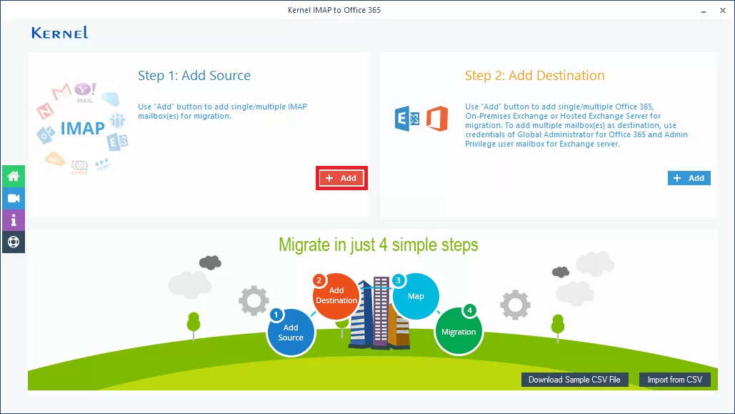Open the lifebuoy support icon
The width and height of the screenshot is (735, 414).
tap(14, 242)
